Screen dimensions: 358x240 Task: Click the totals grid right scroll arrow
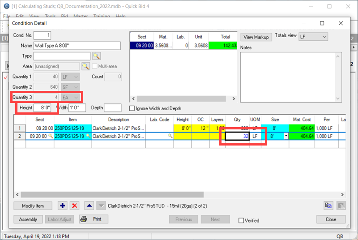coord(234,99)
